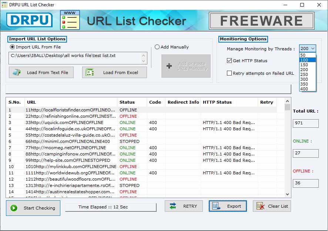Sort by the Status column header
The image size is (328, 231).
click(132, 102)
